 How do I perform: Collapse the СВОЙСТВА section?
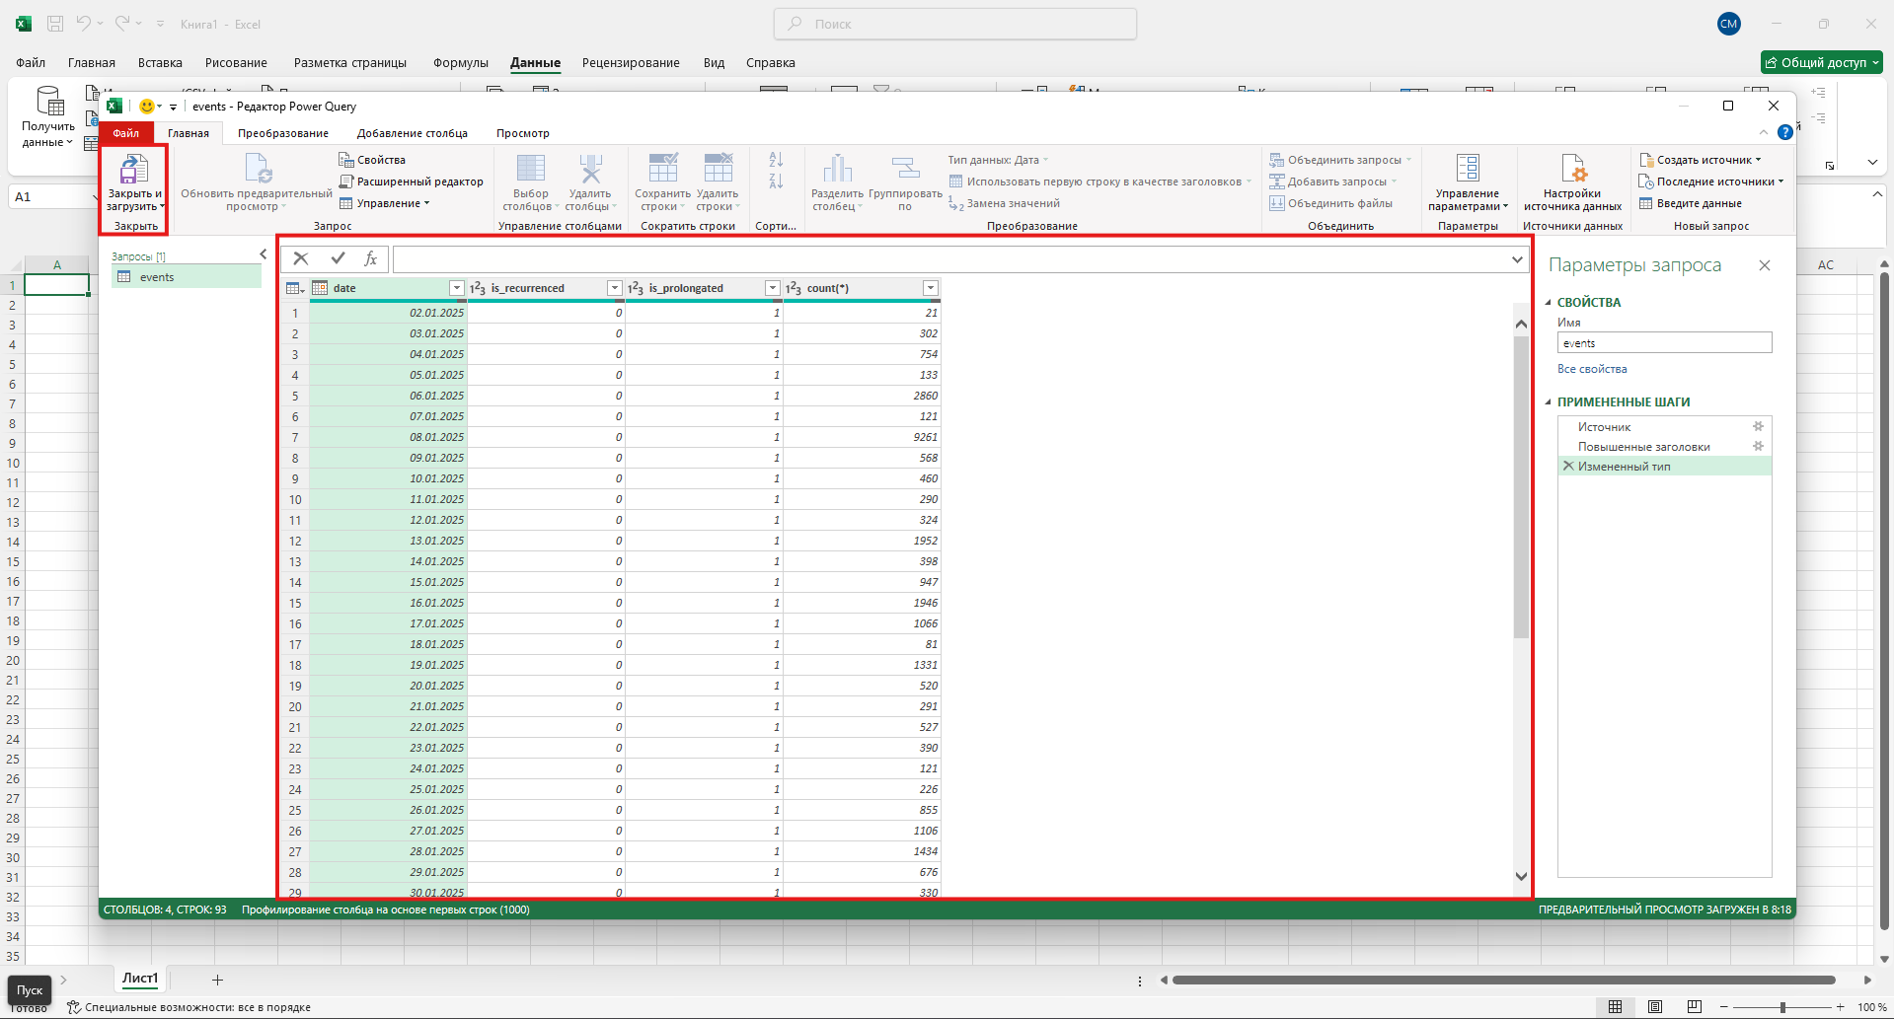point(1548,303)
